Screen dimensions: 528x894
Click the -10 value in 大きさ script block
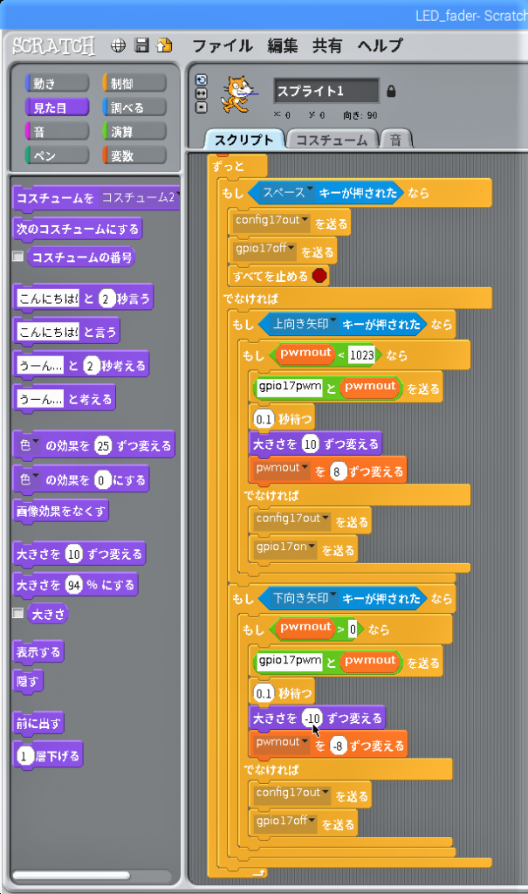pos(312,719)
